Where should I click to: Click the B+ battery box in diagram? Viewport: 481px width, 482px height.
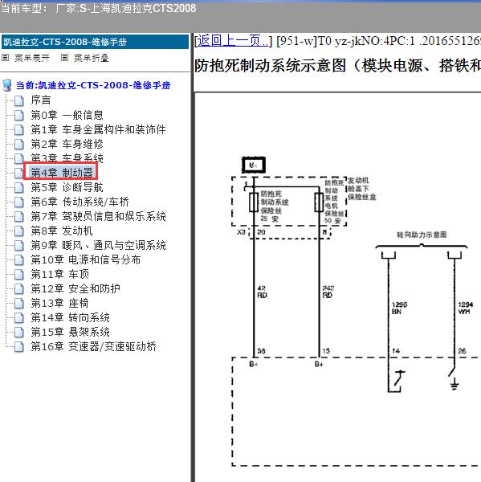pos(254,165)
